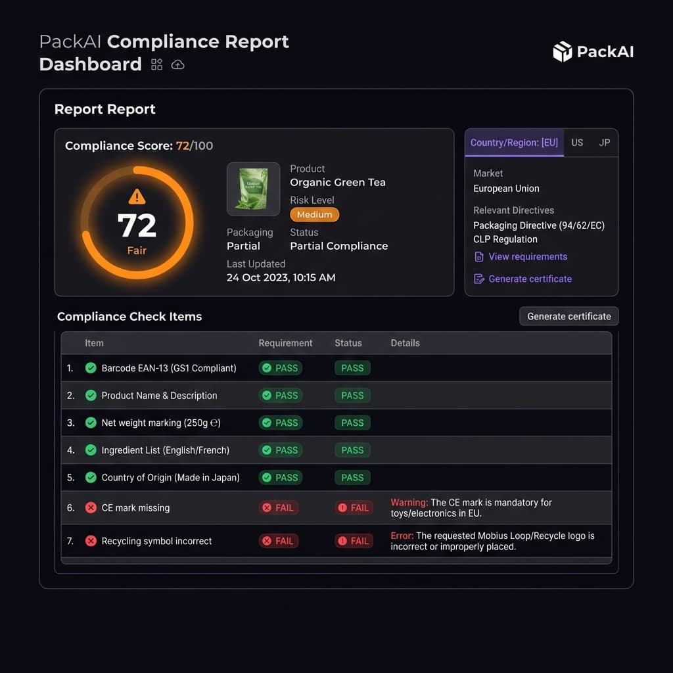
Task: Click Status FAIL badge for CE mark missing
Action: [x=354, y=508]
